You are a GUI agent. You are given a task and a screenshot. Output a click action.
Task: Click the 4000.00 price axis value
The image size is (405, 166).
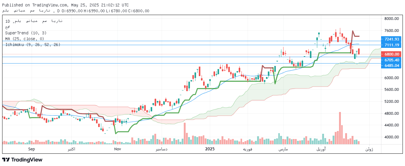pos(391,137)
